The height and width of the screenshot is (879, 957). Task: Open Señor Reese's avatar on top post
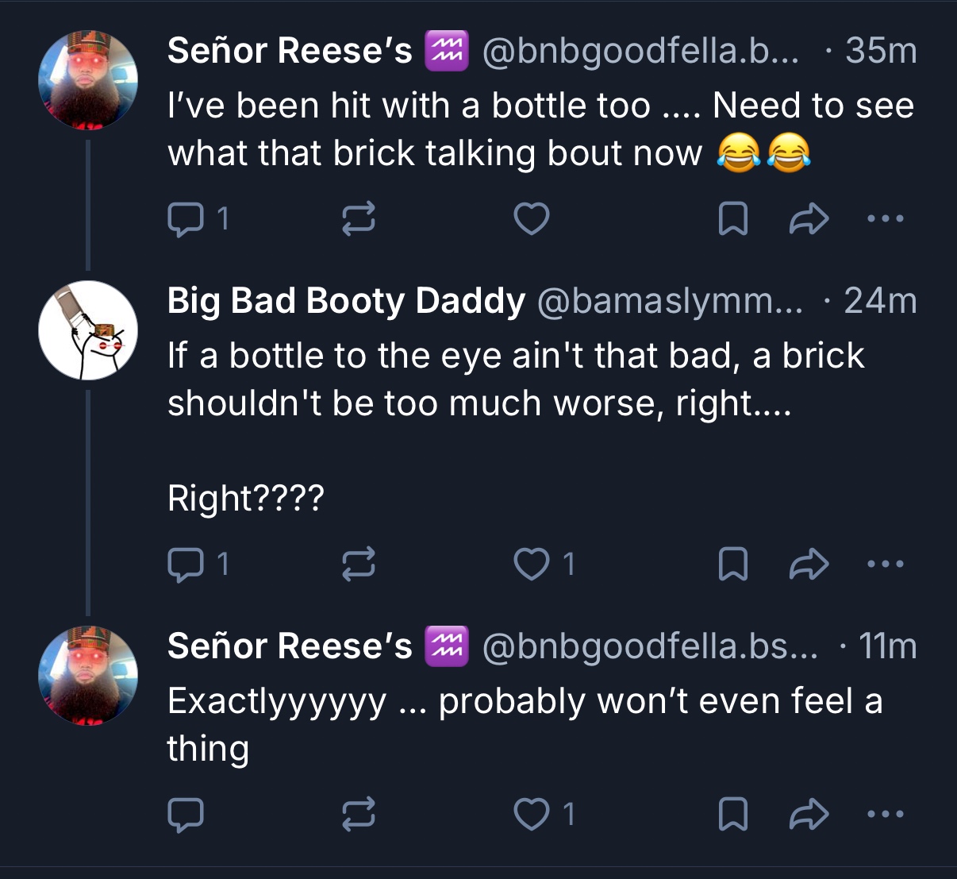pos(88,79)
